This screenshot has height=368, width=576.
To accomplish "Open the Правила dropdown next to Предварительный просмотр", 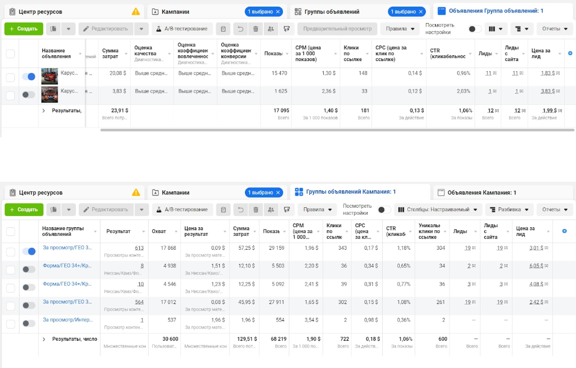I will click(400, 29).
